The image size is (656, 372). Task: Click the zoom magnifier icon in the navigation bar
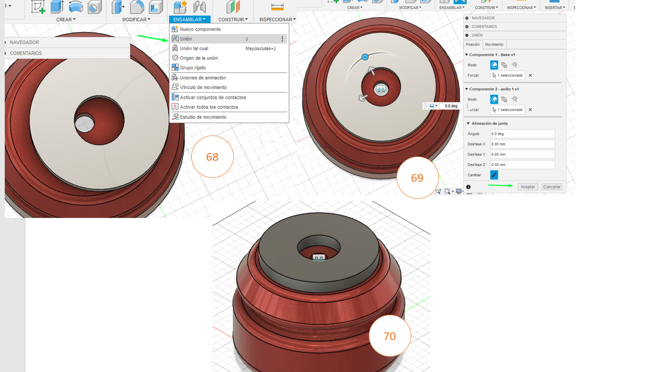[438, 191]
